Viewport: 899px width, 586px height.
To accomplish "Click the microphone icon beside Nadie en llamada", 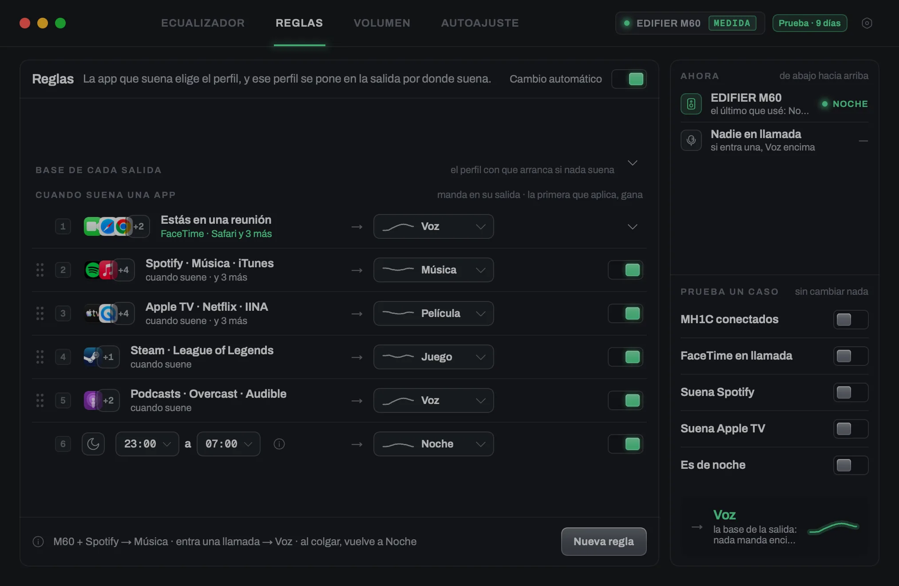I will click(691, 140).
